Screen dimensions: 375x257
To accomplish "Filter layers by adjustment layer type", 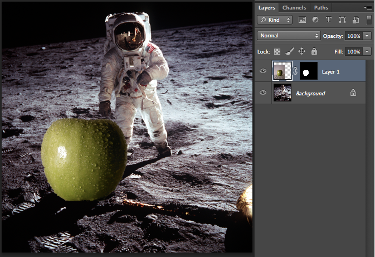I will pyautogui.click(x=315, y=20).
